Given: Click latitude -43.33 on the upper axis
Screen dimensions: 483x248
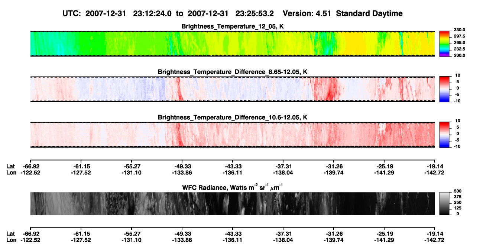Looking at the screenshot, I should point(233,166).
